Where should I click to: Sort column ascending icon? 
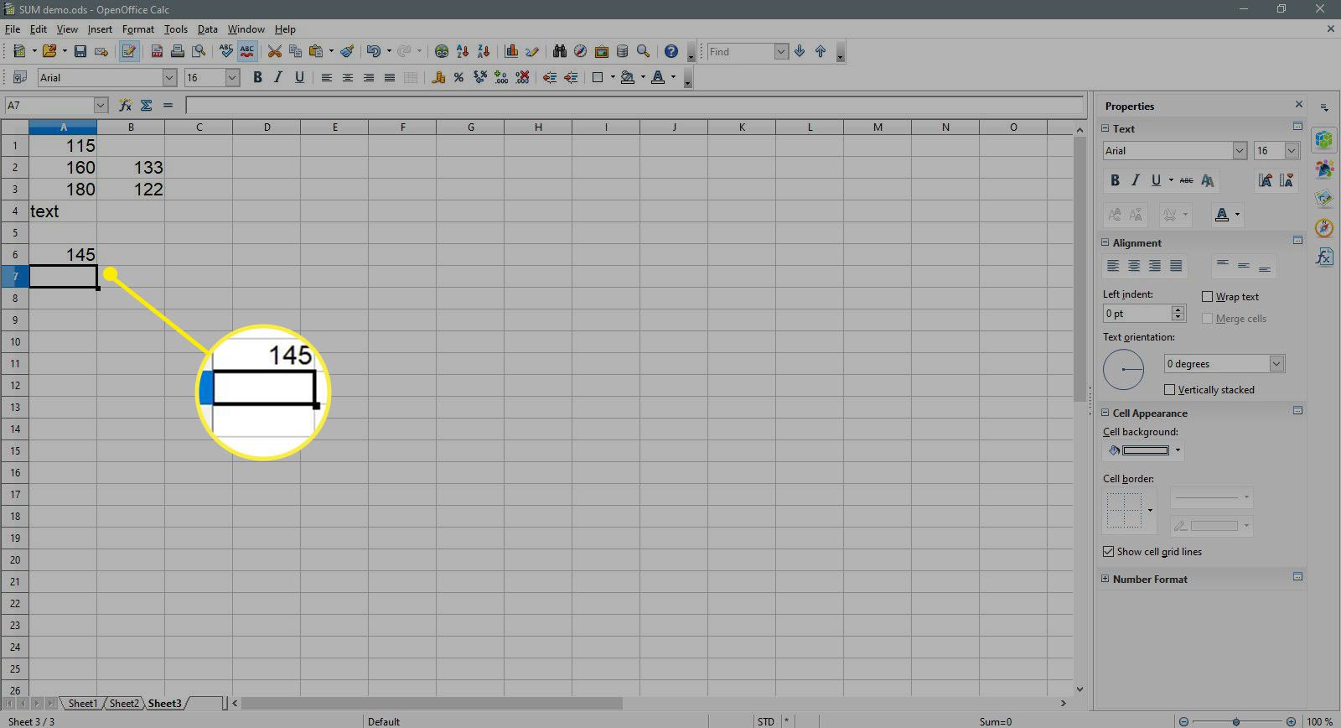click(463, 52)
